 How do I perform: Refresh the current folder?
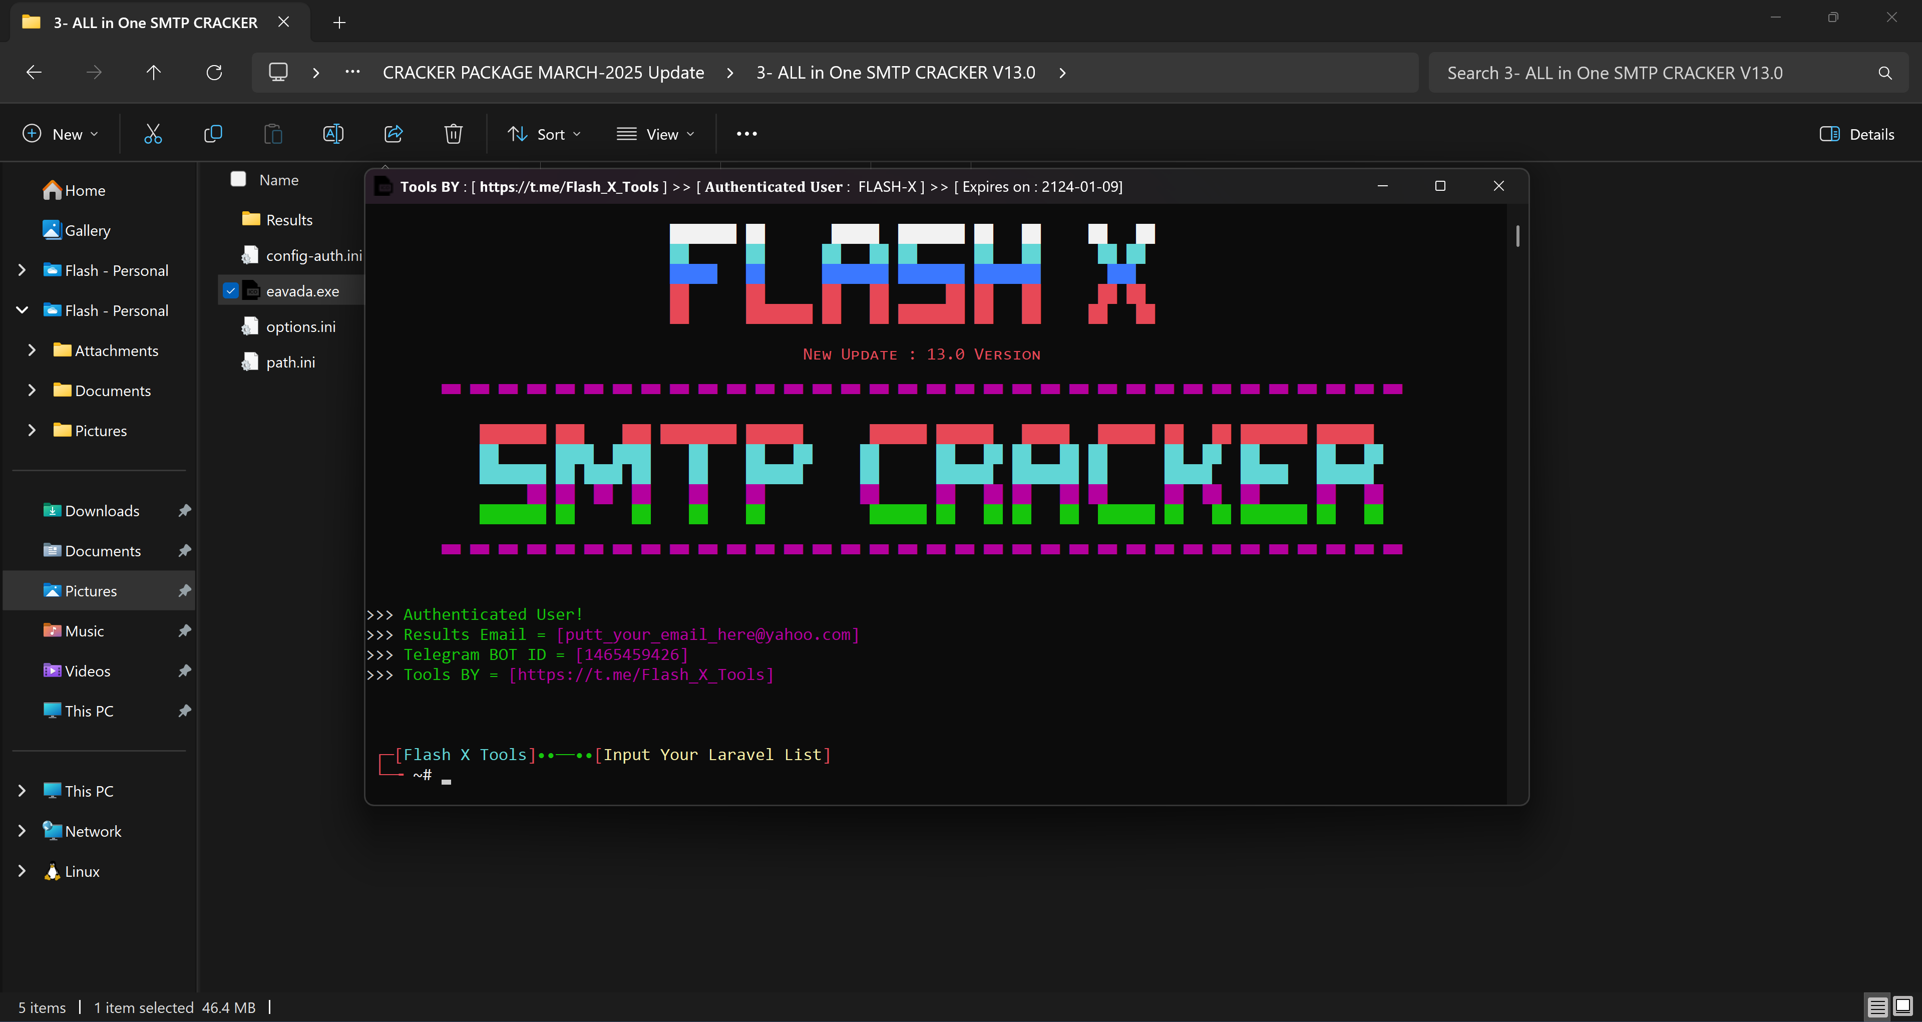(214, 72)
